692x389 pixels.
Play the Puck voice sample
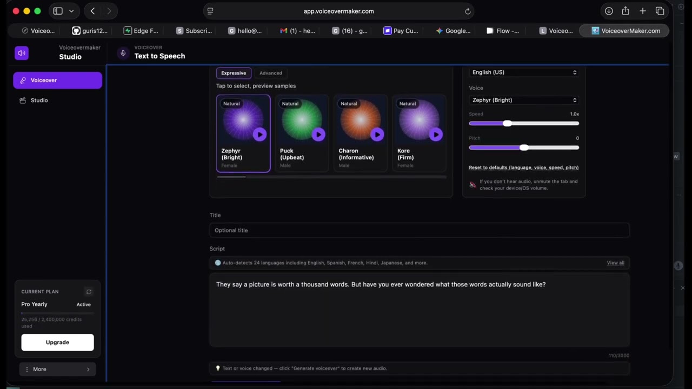tap(318, 135)
